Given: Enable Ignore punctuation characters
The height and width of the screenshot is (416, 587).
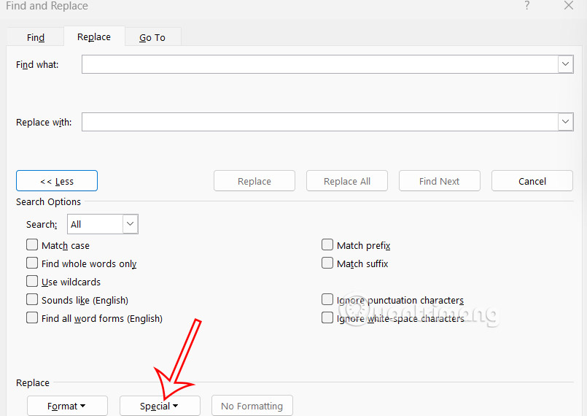Looking at the screenshot, I should click(x=327, y=300).
